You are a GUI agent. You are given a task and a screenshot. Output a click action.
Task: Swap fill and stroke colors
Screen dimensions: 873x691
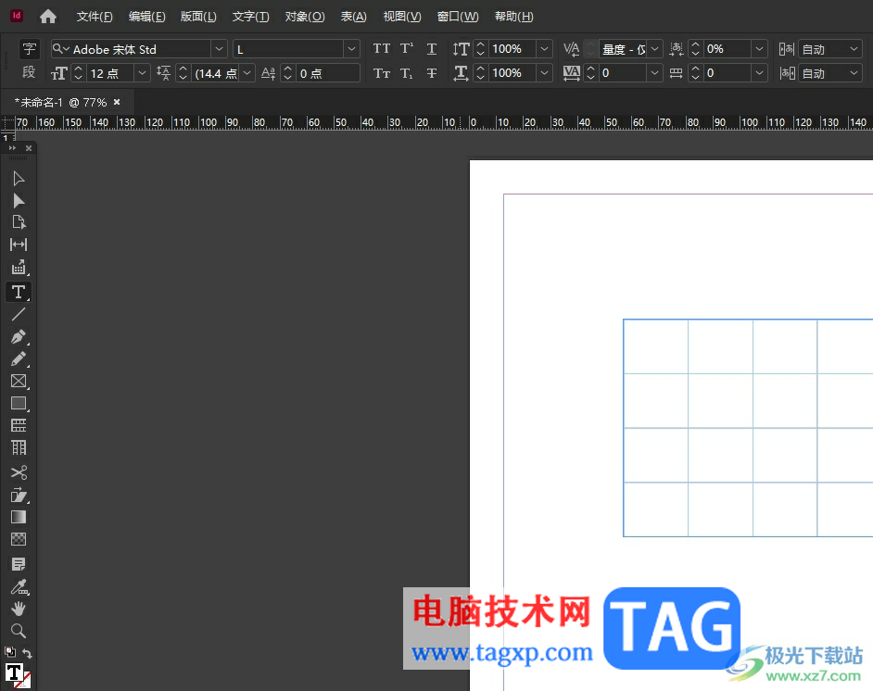[28, 653]
